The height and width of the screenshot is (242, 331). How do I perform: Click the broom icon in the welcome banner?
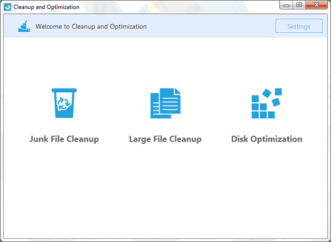[24, 26]
